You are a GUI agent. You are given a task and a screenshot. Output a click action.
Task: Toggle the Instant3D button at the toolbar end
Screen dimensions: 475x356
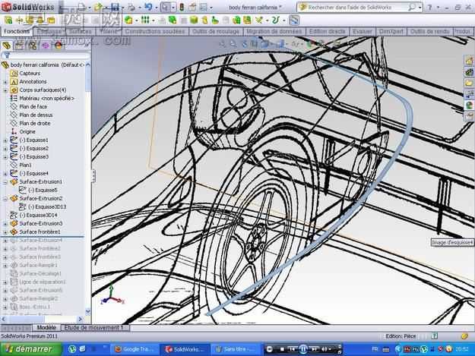pos(294,20)
